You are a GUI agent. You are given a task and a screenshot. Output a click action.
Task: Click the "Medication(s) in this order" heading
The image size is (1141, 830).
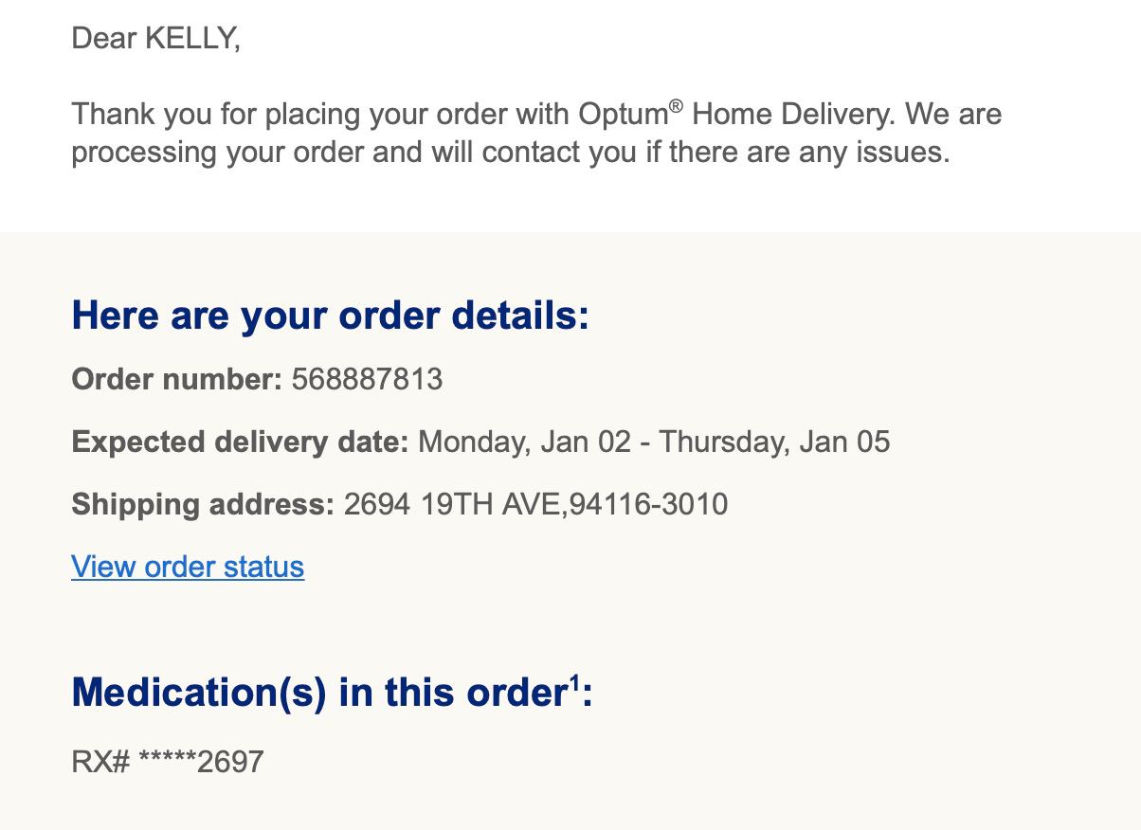[x=318, y=693]
